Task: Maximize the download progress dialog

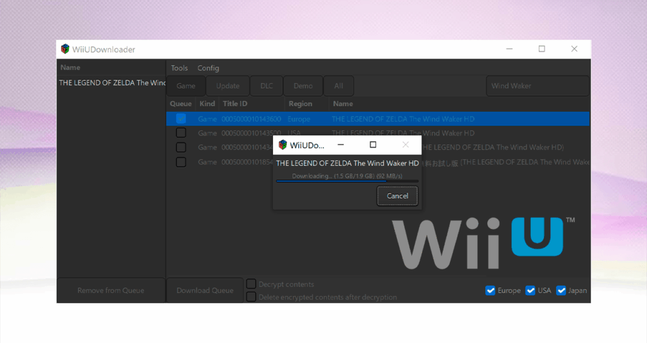Action: click(x=373, y=145)
